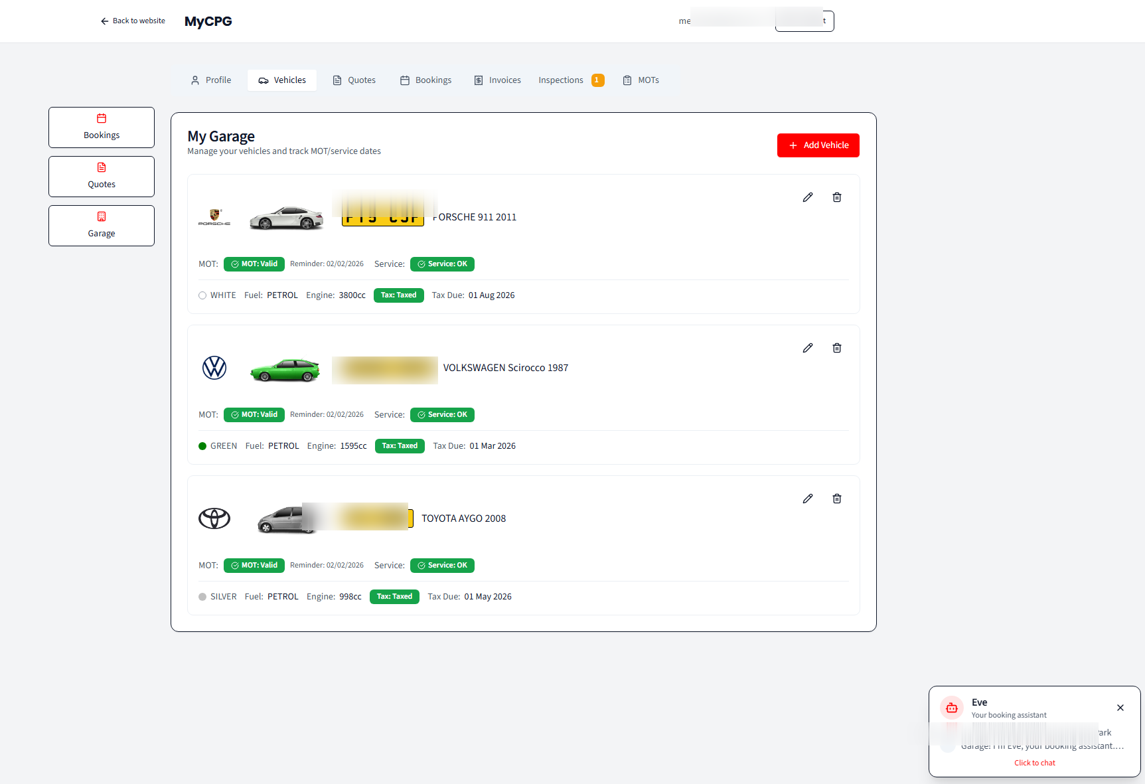Open the Profile tab
Image resolution: width=1145 pixels, height=784 pixels.
point(211,80)
